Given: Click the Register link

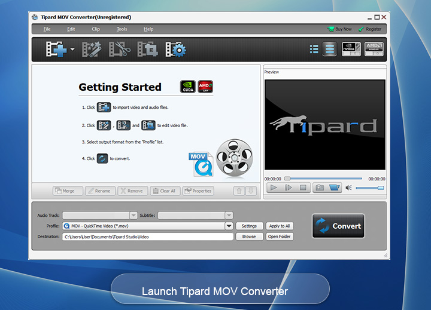Looking at the screenshot, I should tap(370, 29).
